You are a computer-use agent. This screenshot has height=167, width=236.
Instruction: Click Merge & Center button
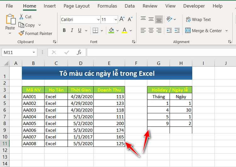point(204,31)
